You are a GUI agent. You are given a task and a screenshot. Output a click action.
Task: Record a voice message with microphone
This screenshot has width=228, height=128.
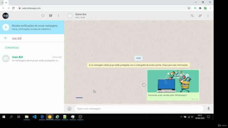(208, 108)
